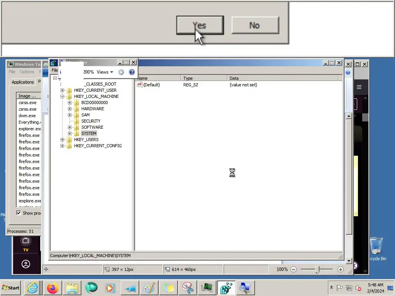Image resolution: width=395 pixels, height=296 pixels.
Task: Open the hamburger menu in background window
Action: 359,87
